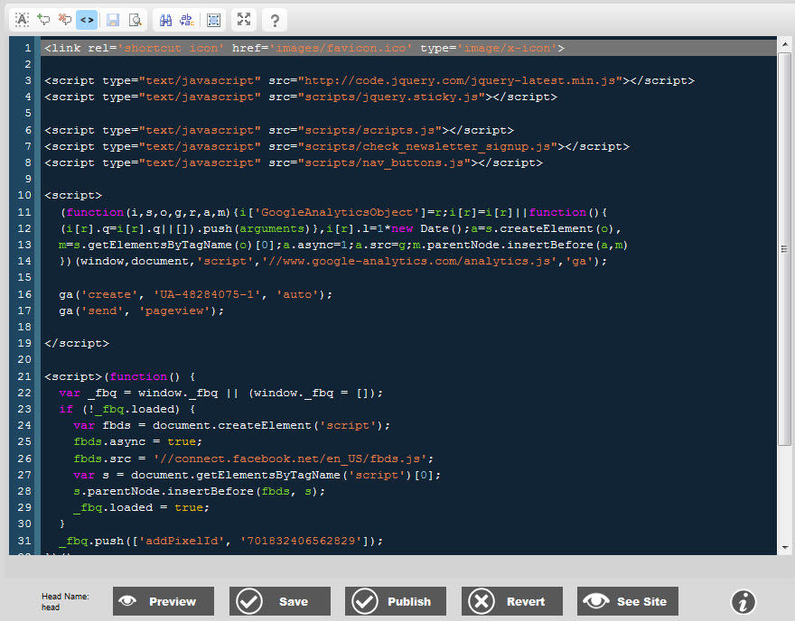Click the Preview button

(164, 601)
